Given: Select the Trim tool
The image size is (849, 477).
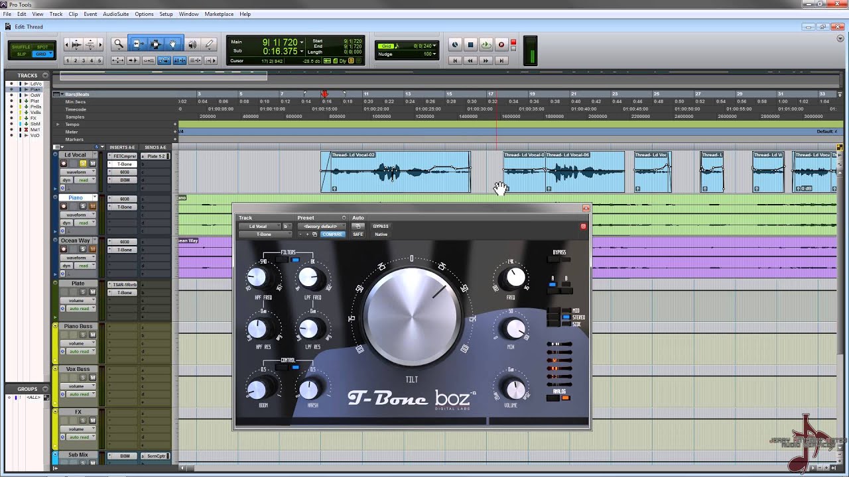Looking at the screenshot, I should click(138, 44).
